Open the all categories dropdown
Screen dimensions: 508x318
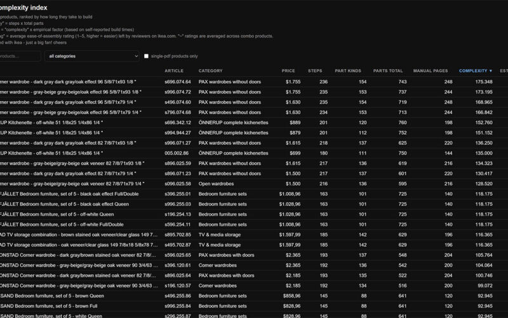(x=91, y=56)
